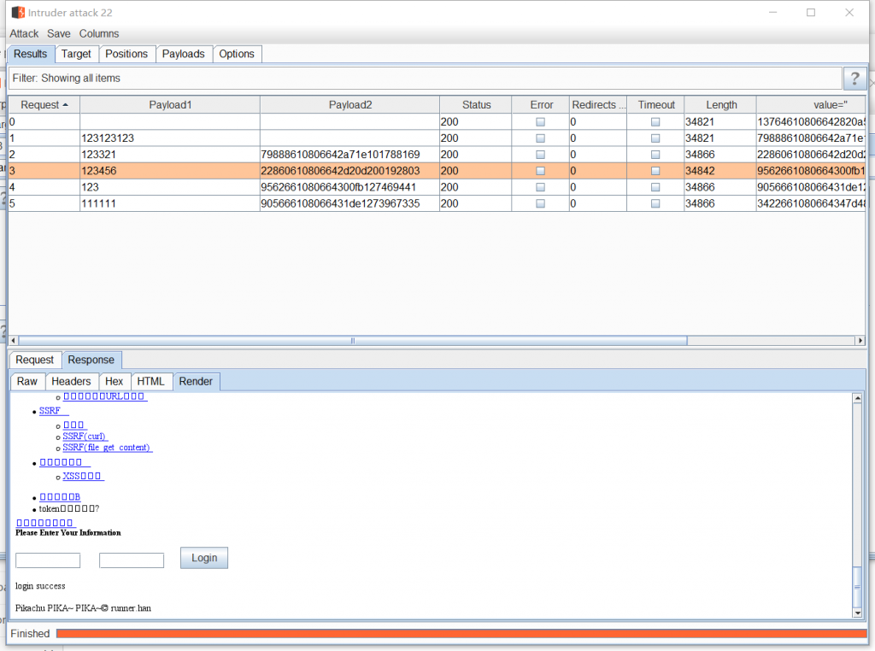Click the help question mark icon
The height and width of the screenshot is (651, 875).
pyautogui.click(x=854, y=79)
